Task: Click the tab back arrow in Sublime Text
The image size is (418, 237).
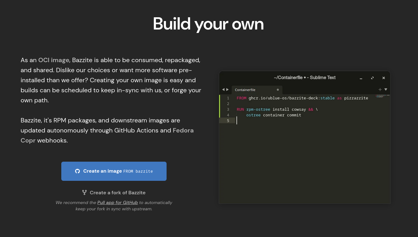Action: point(223,89)
